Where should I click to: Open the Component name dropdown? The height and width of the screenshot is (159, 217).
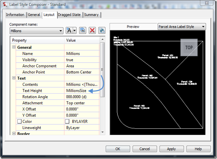click(60, 31)
